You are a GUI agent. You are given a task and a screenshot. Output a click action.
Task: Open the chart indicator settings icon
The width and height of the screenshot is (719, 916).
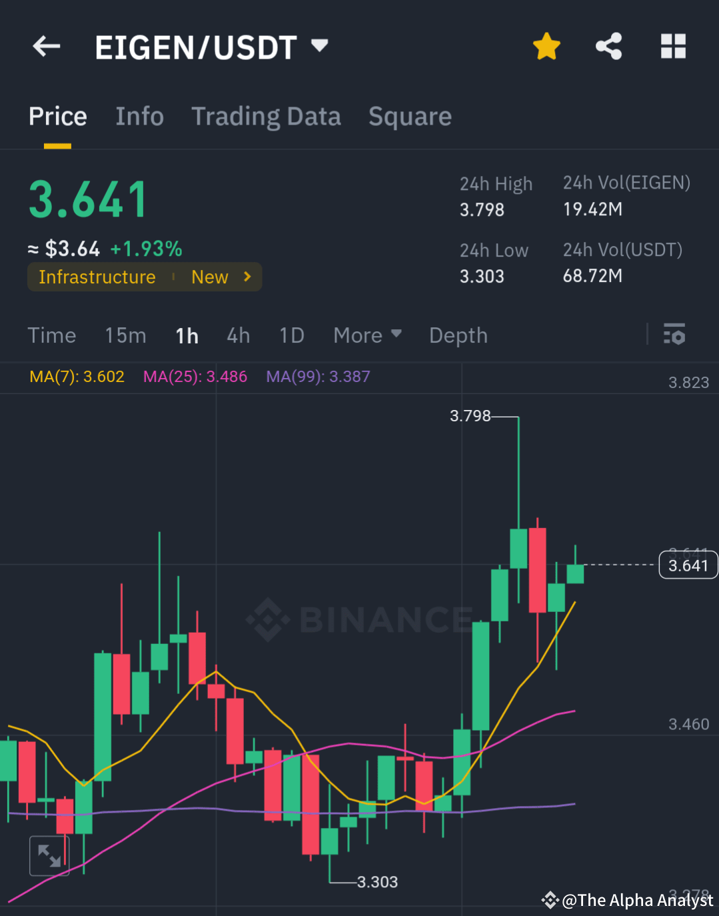click(x=674, y=335)
